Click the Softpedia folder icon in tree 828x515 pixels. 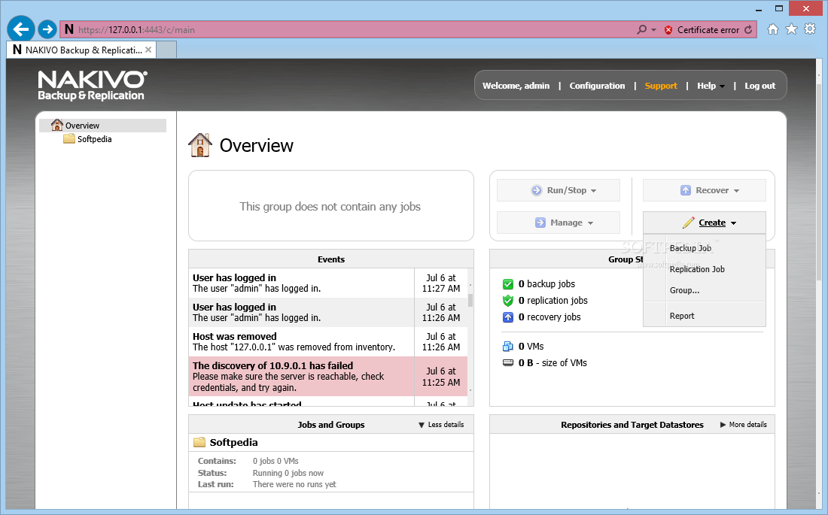click(69, 139)
